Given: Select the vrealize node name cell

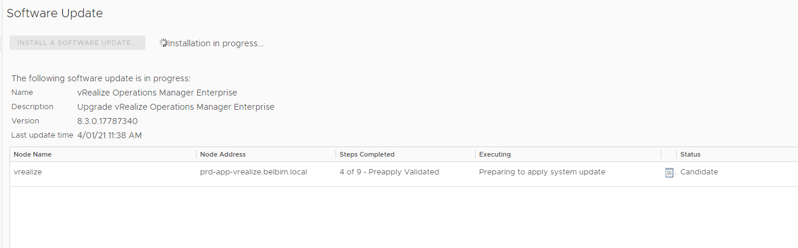Looking at the screenshot, I should [28, 172].
